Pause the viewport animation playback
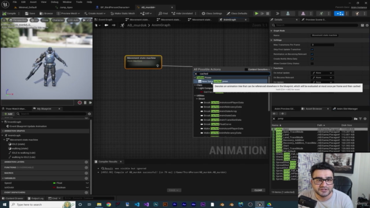The height and width of the screenshot is (208, 370). tap(85, 103)
